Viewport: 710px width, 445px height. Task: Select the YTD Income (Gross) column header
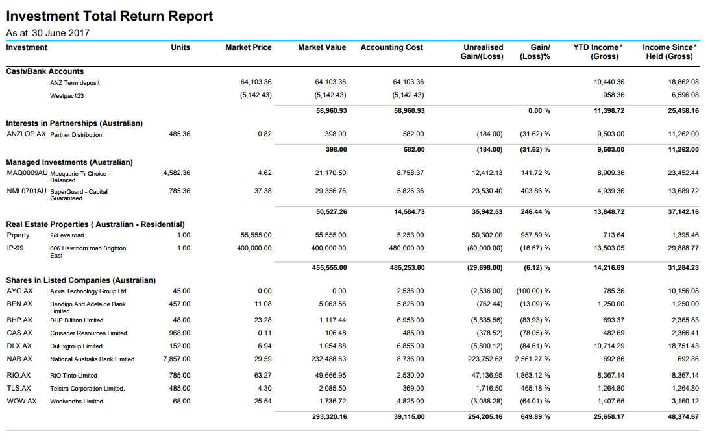[595, 52]
